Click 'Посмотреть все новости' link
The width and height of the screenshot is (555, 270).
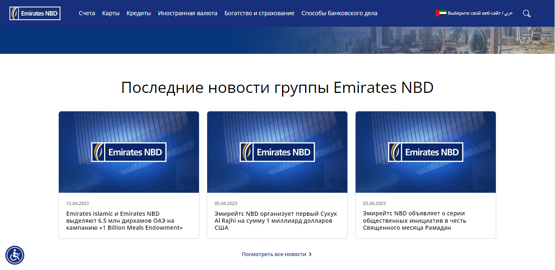coord(274,254)
